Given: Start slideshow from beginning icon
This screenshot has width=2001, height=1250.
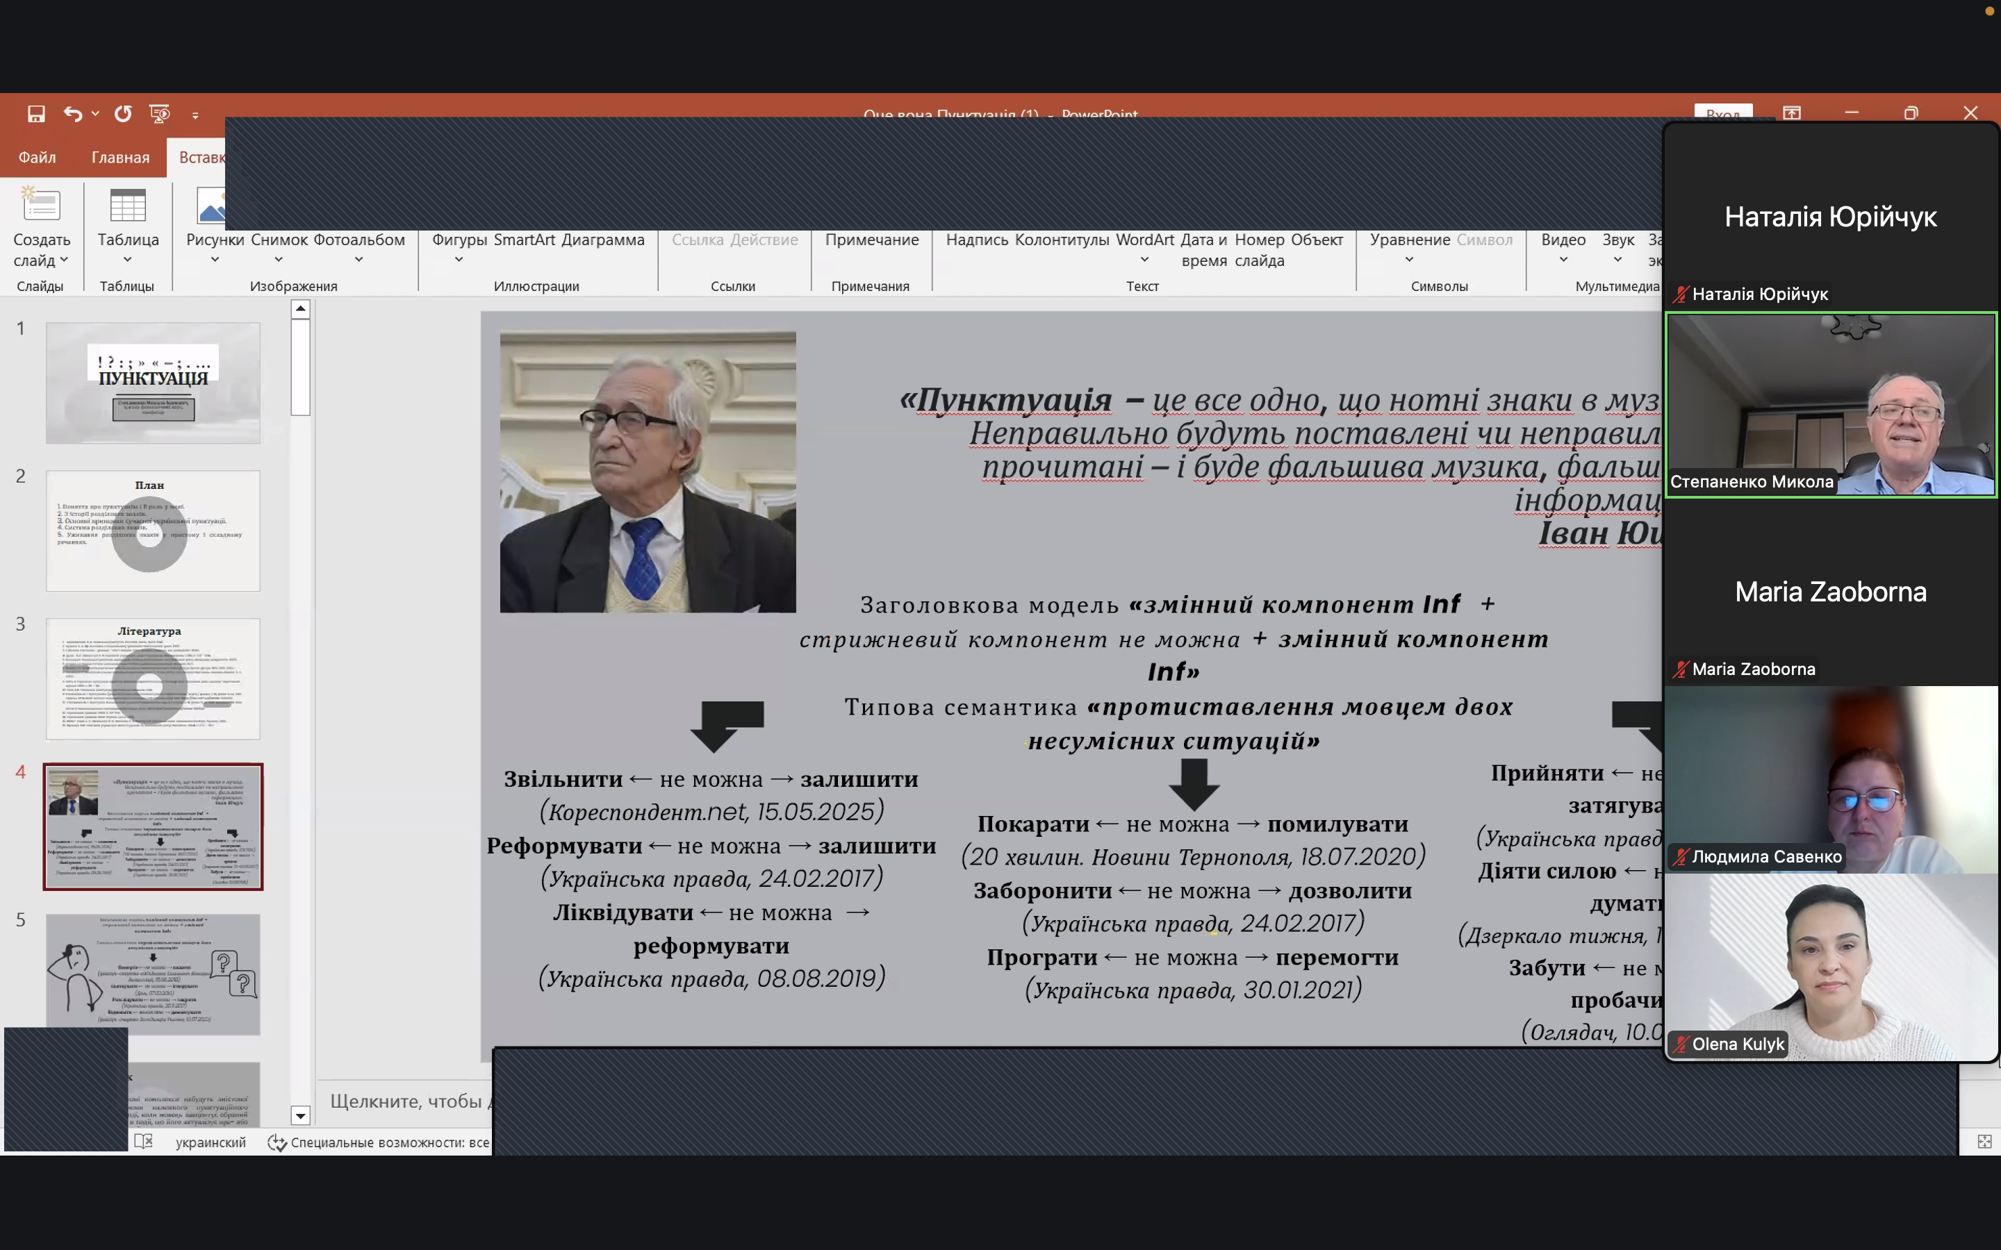Looking at the screenshot, I should click(x=158, y=114).
